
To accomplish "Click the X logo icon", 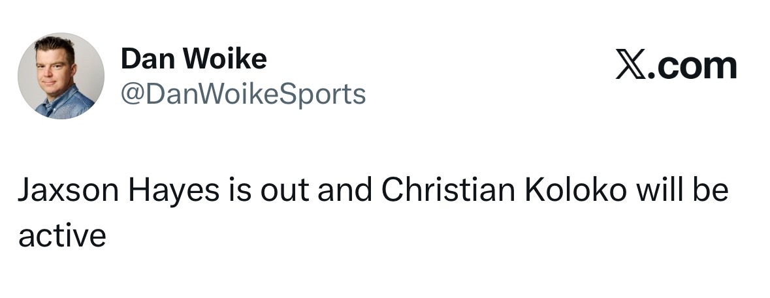I will [x=631, y=66].
